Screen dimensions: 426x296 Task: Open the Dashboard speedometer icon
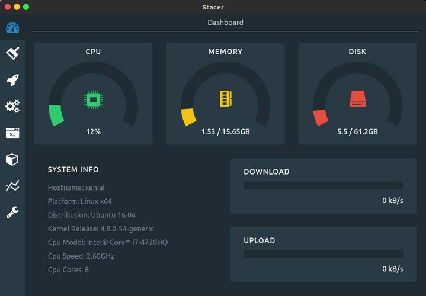point(12,28)
